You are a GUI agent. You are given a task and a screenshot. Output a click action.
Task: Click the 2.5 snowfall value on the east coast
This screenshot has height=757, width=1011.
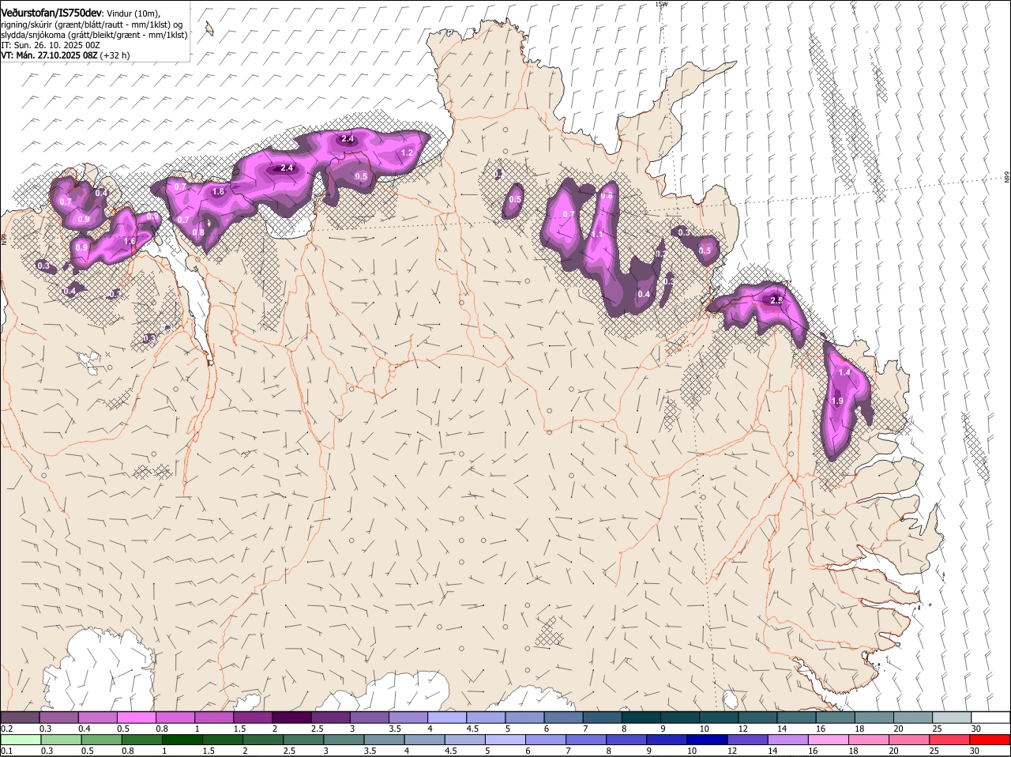pyautogui.click(x=776, y=300)
